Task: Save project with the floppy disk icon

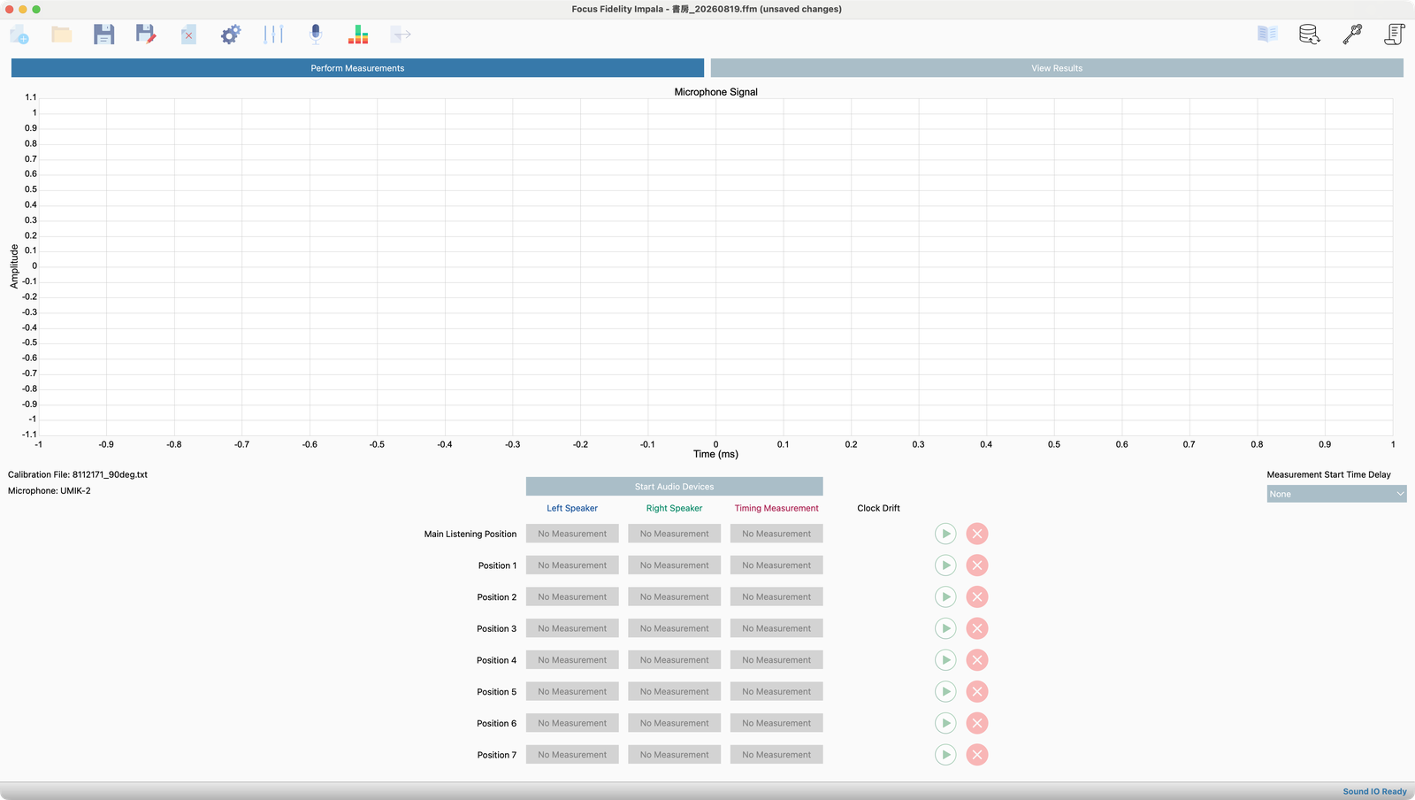Action: pos(104,35)
